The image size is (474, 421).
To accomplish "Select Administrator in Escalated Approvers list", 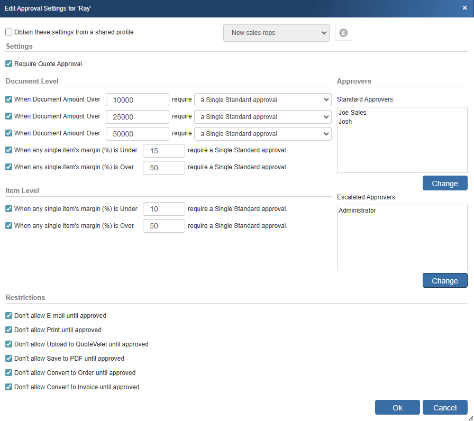I will click(357, 211).
